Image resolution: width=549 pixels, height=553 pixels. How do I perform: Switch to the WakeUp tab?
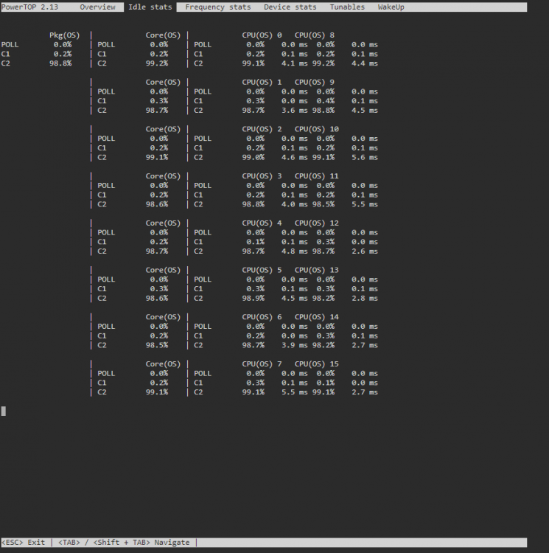click(x=391, y=7)
